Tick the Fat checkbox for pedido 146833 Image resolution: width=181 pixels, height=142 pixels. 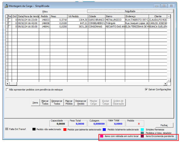[10, 20]
